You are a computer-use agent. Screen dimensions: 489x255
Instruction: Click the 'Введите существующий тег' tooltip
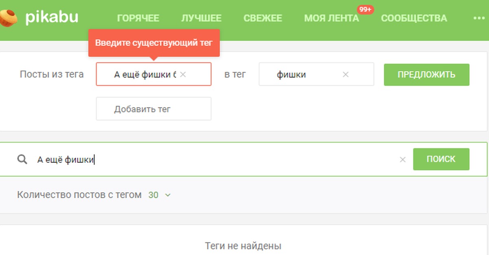click(x=154, y=43)
